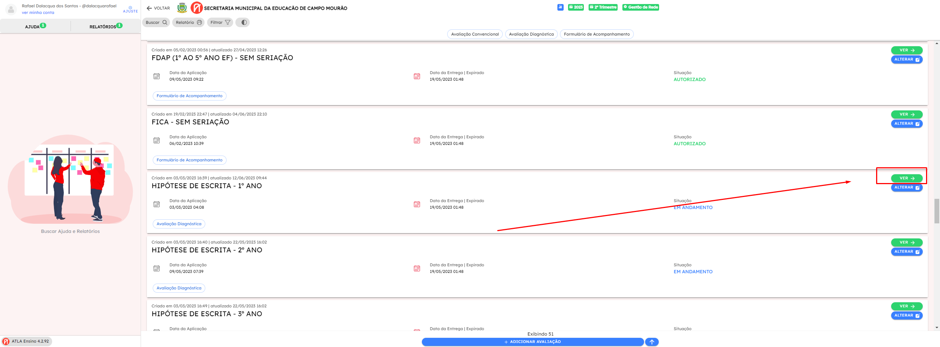This screenshot has height=347, width=940.
Task: Click the ATLA Ensino 4.2.92 version badge
Action: click(x=26, y=341)
